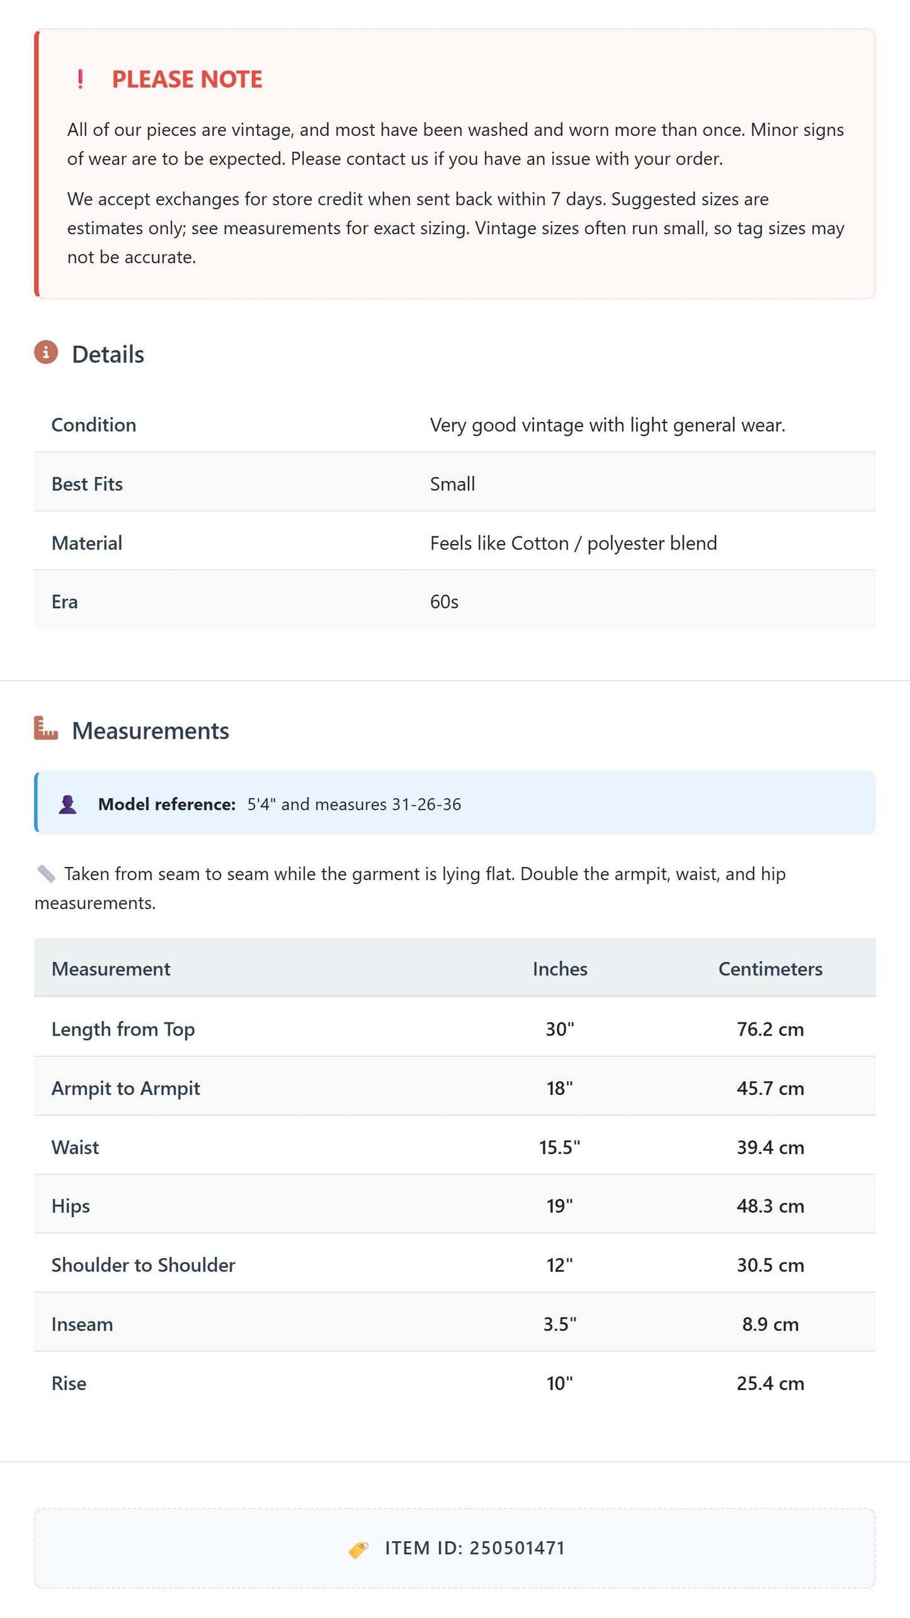Viewport: 910px width, 1618px height.
Task: Click the Details info circle icon
Action: 46,353
